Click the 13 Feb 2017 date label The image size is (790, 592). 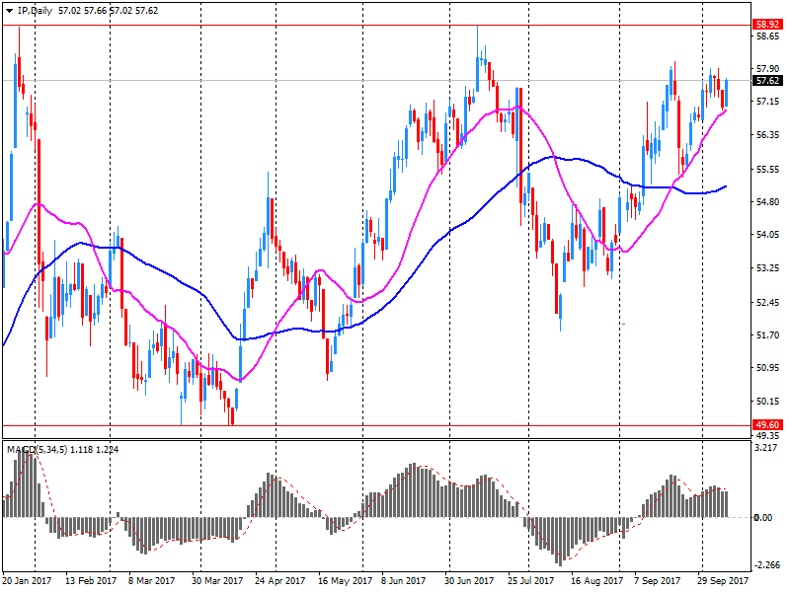point(91,581)
